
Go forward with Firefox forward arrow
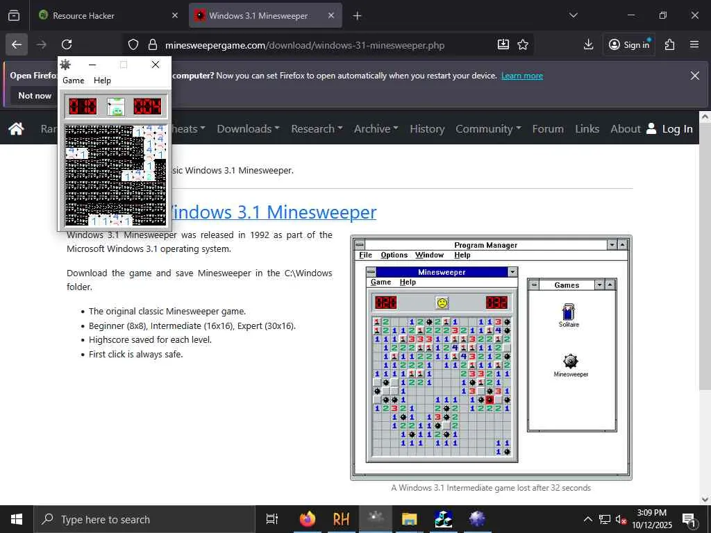click(x=42, y=44)
